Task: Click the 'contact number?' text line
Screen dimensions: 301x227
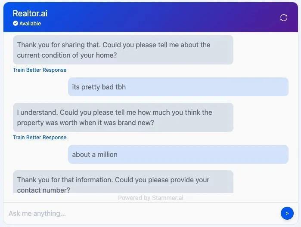Action: click(43, 190)
